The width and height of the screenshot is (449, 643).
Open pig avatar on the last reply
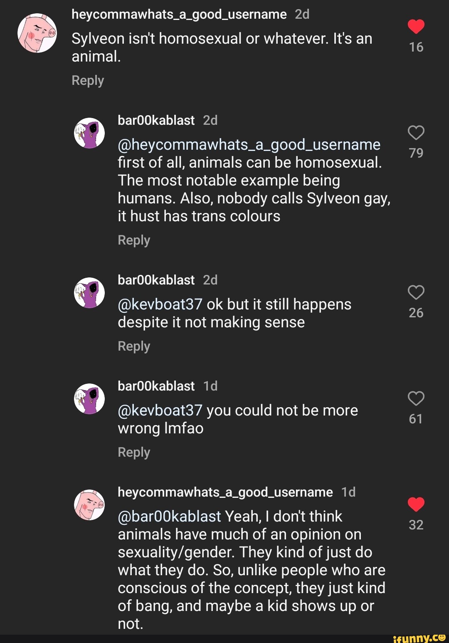coord(89,505)
